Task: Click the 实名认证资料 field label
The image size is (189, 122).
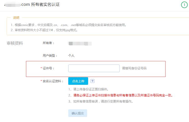Action: tap(53, 81)
